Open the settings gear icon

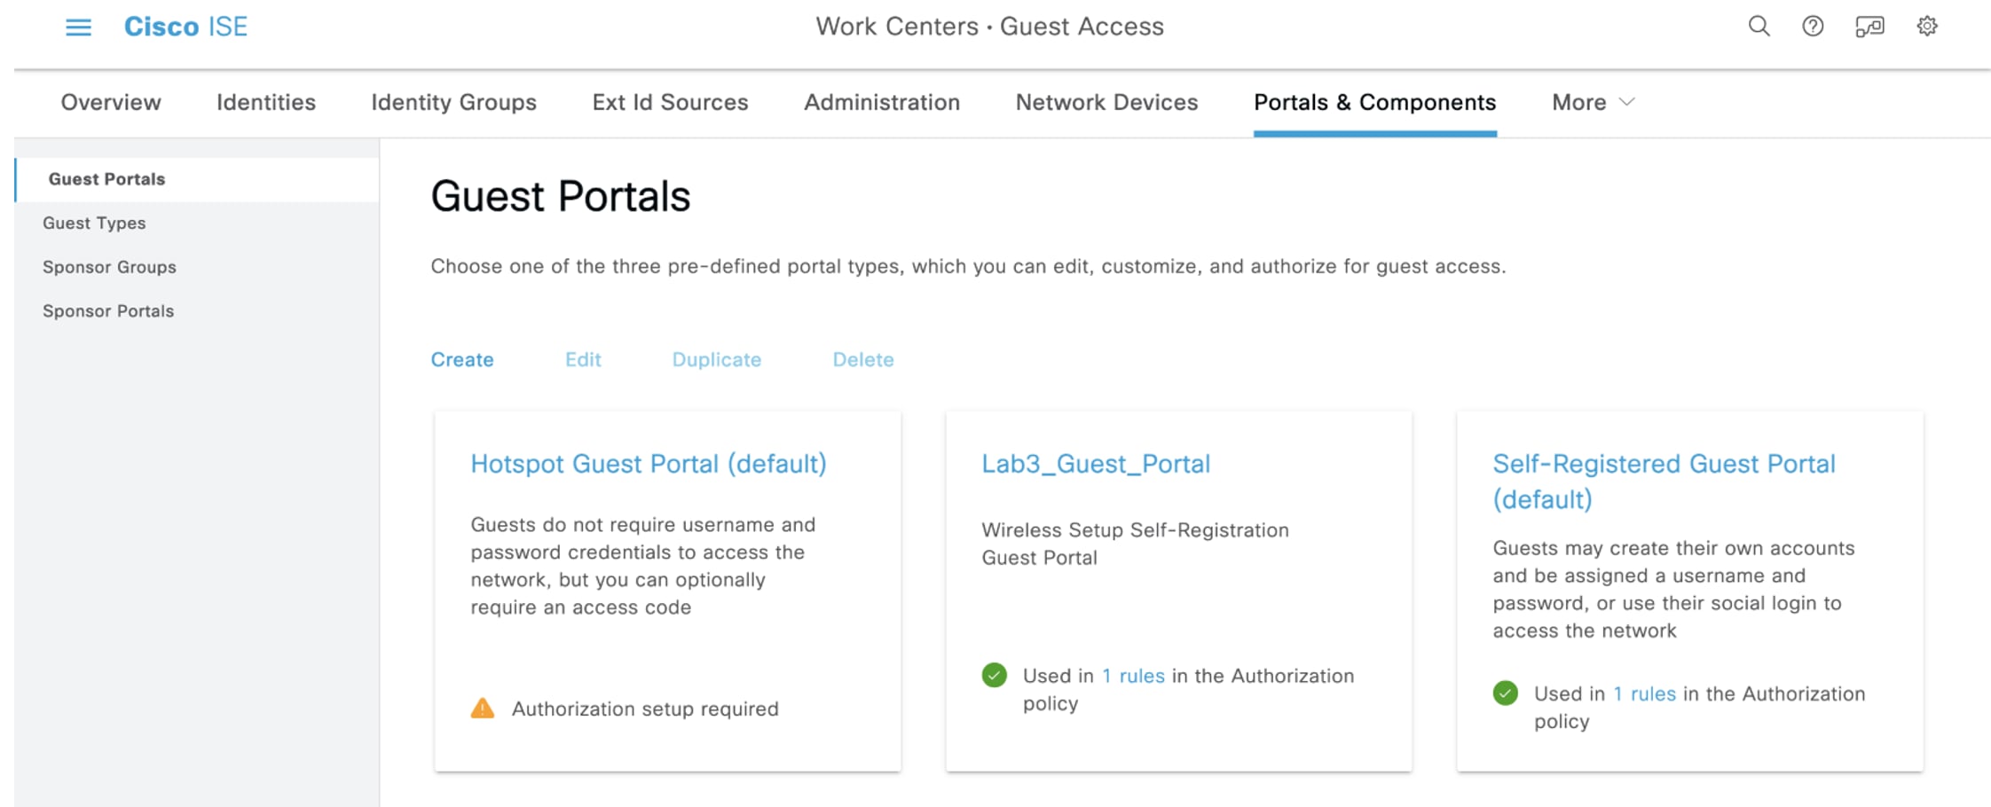point(1927,27)
